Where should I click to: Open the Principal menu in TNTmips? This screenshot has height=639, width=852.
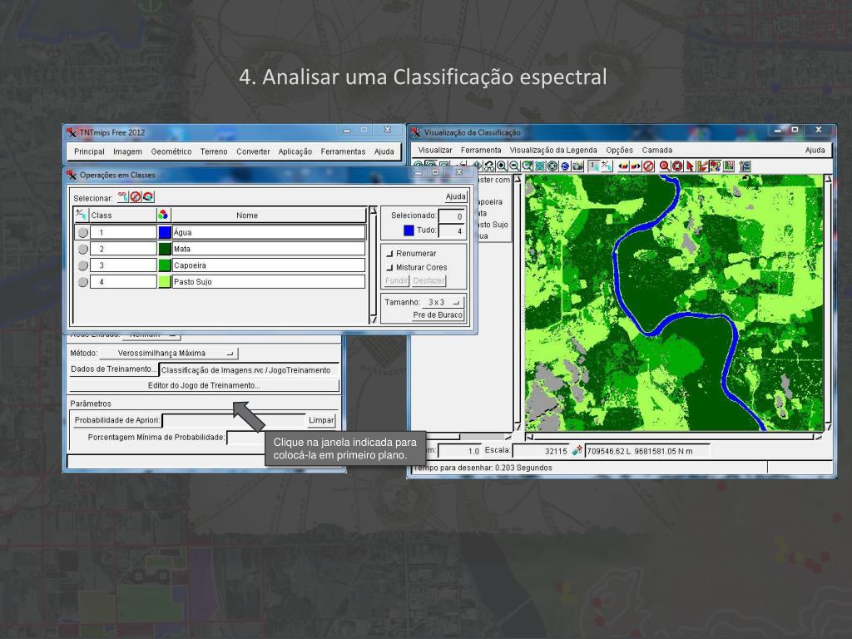pos(89,151)
